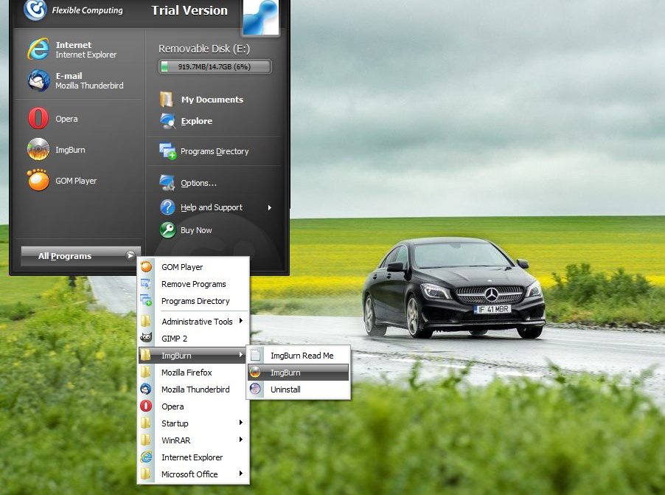Click the ImgBurn disc icon in pinned list

pos(38,150)
